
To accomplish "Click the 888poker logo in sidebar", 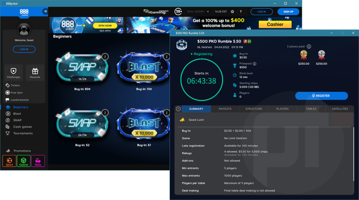I will click(x=24, y=12).
